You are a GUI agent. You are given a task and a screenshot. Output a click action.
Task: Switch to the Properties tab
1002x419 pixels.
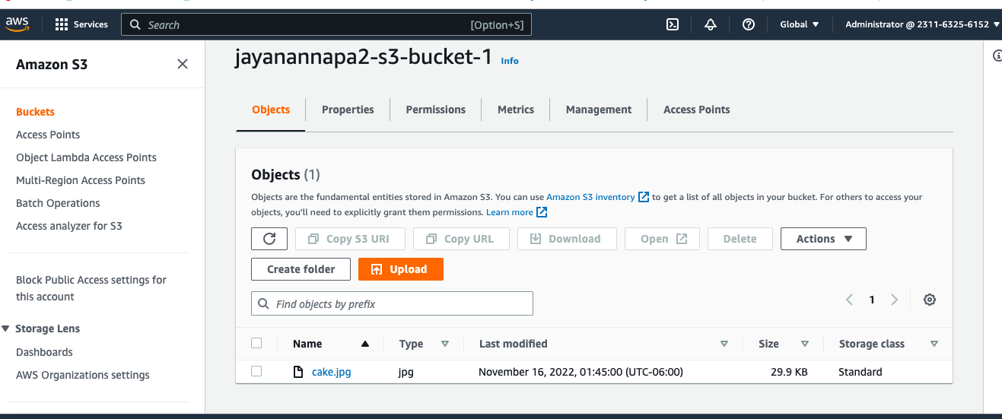(348, 110)
